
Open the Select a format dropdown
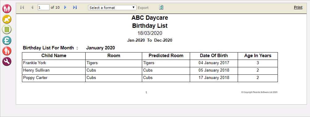click(x=112, y=8)
